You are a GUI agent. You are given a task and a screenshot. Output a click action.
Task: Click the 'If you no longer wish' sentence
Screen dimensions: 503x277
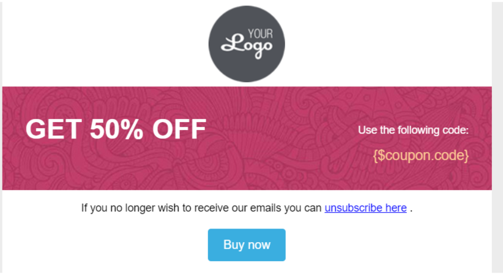[247, 208]
